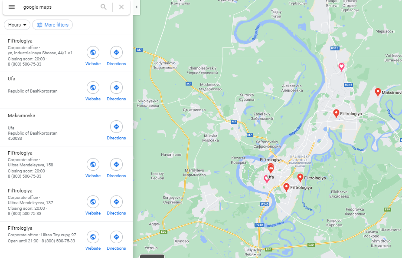Click the pink heart saved pin near R315

341,67
